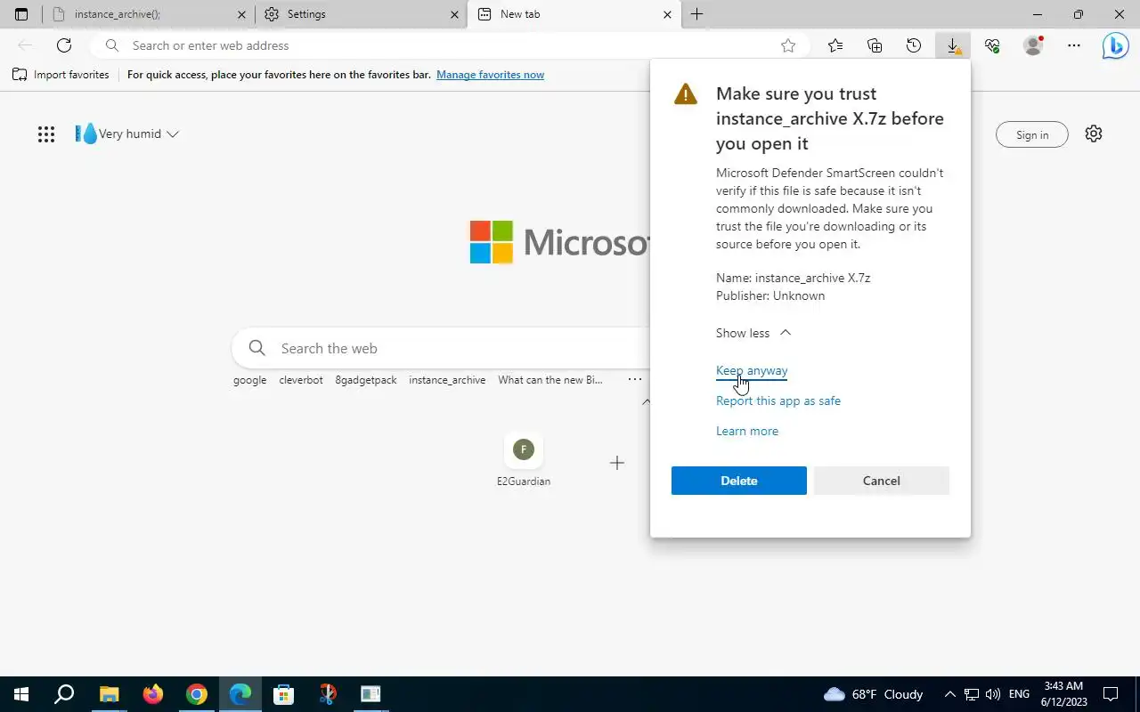The image size is (1140, 712).
Task: Launch Google Chrome from the taskbar
Action: (x=197, y=694)
